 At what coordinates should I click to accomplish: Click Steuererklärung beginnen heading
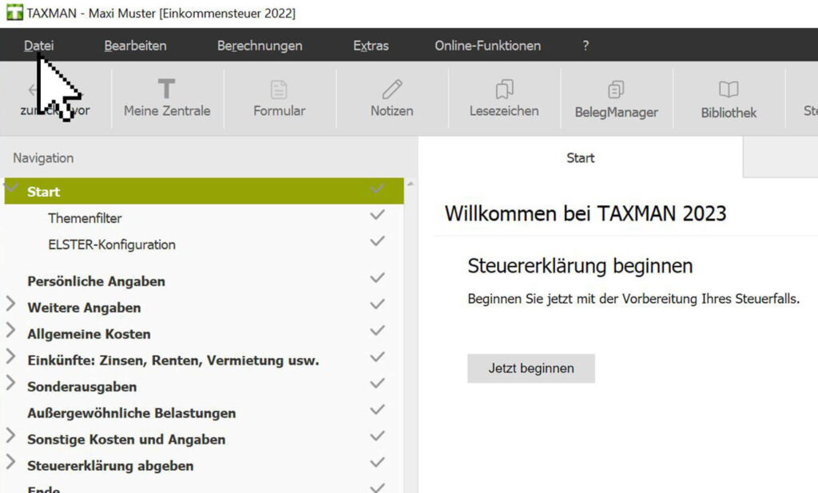(580, 266)
